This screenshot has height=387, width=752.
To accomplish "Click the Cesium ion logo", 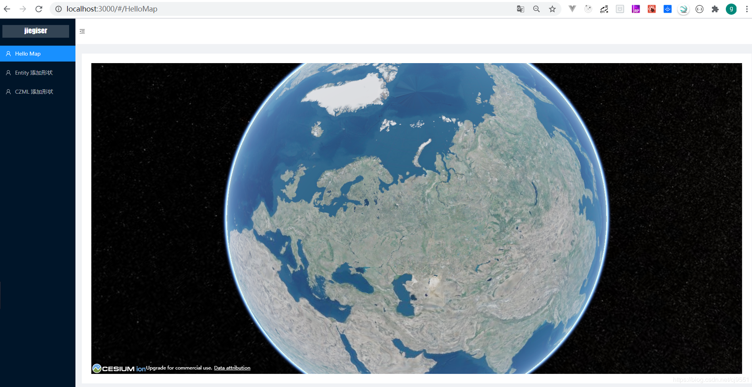I will (x=119, y=368).
